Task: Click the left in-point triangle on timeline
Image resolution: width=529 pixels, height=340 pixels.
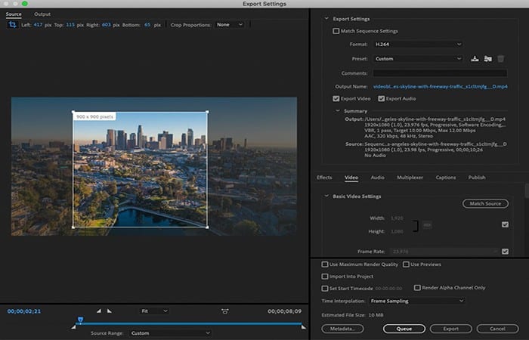Action: 74,326
